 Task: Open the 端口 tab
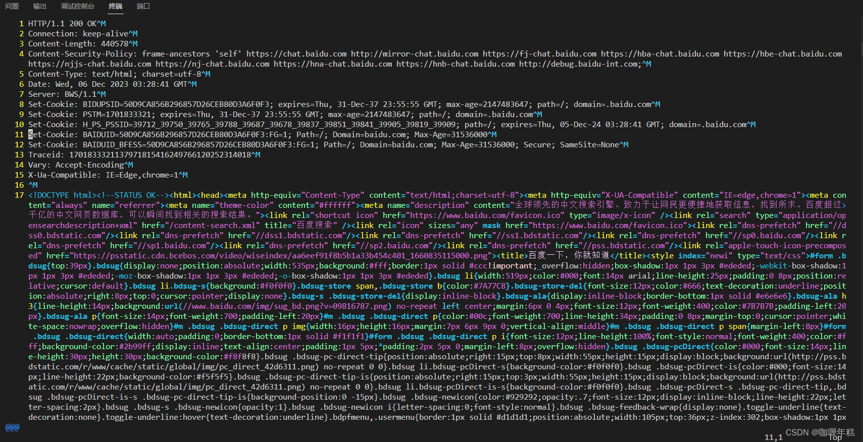(143, 6)
